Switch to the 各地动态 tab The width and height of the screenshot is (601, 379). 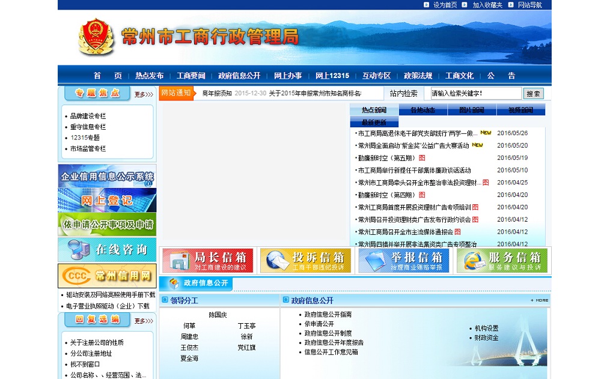pos(423,110)
